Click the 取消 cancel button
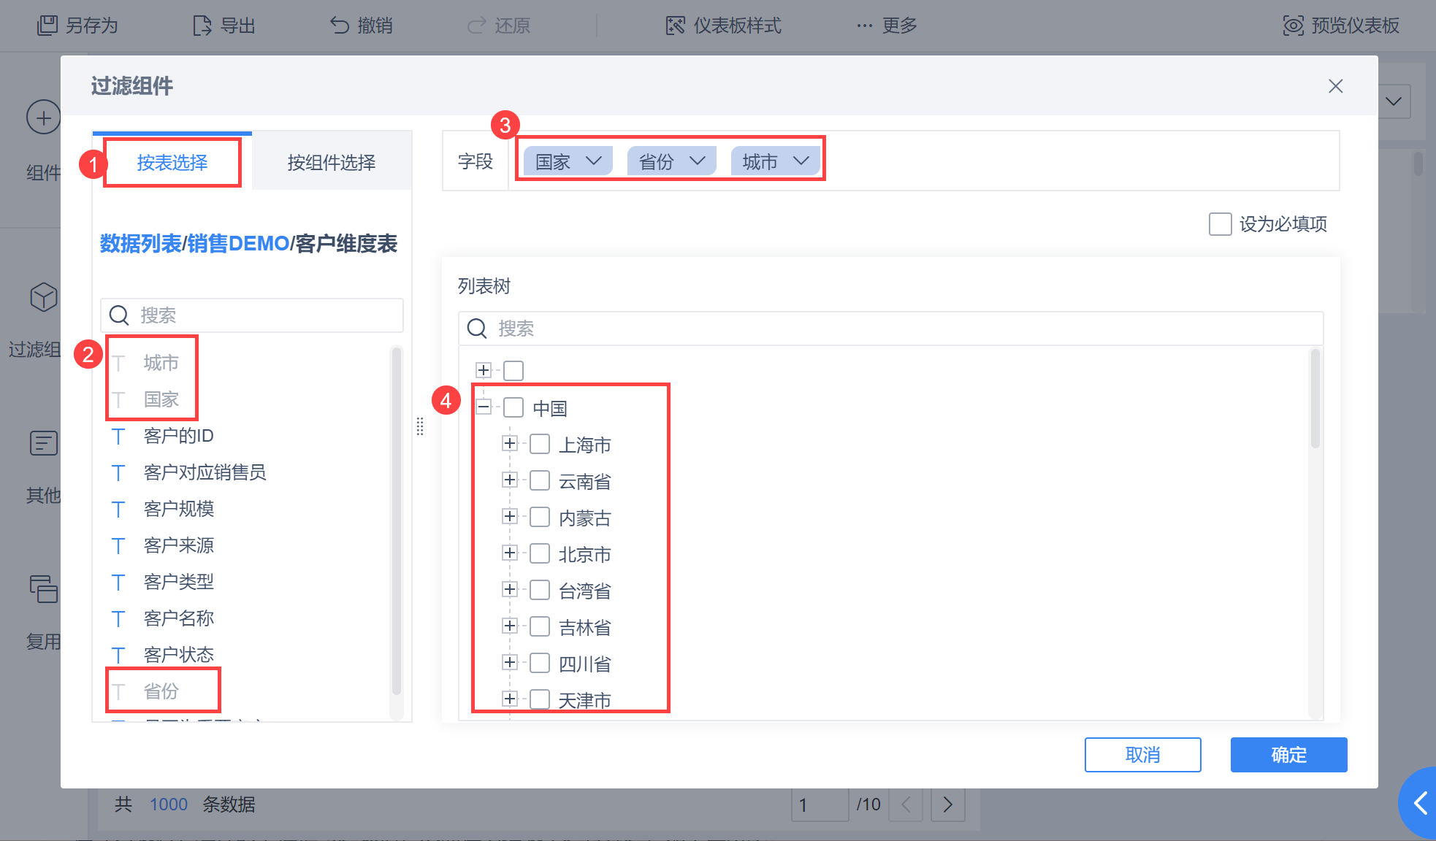 (x=1142, y=754)
